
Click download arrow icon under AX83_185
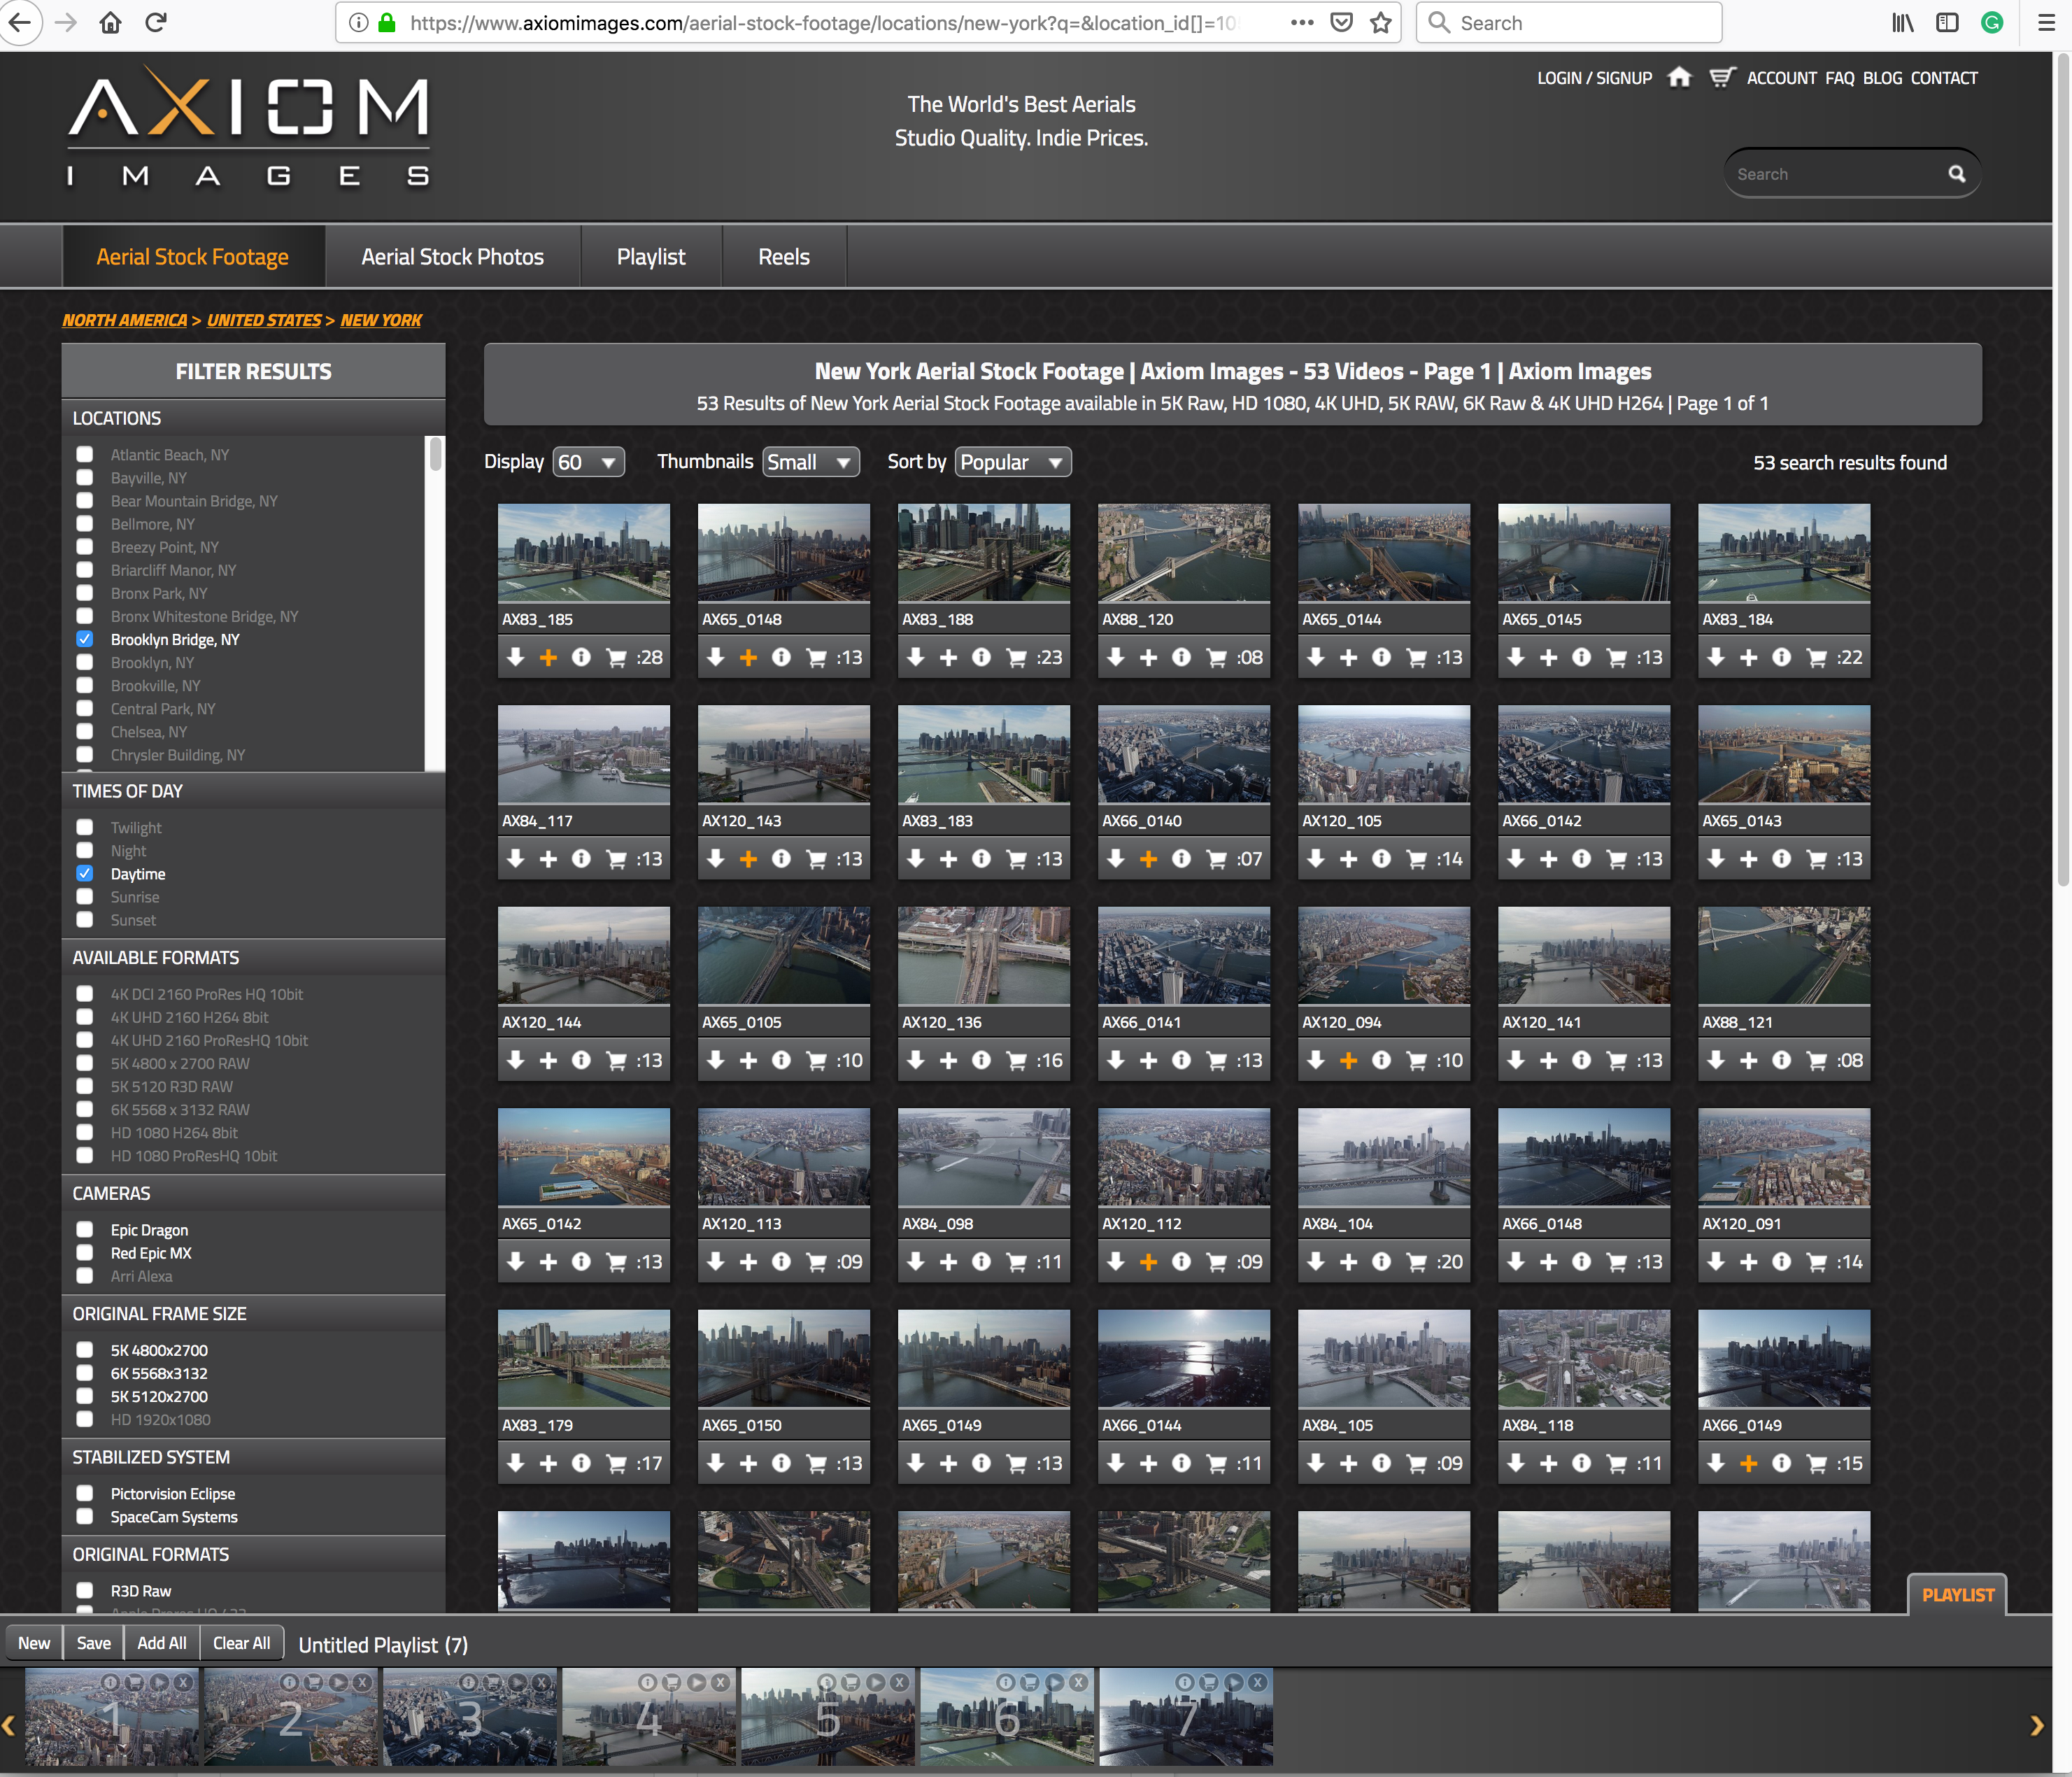point(516,657)
